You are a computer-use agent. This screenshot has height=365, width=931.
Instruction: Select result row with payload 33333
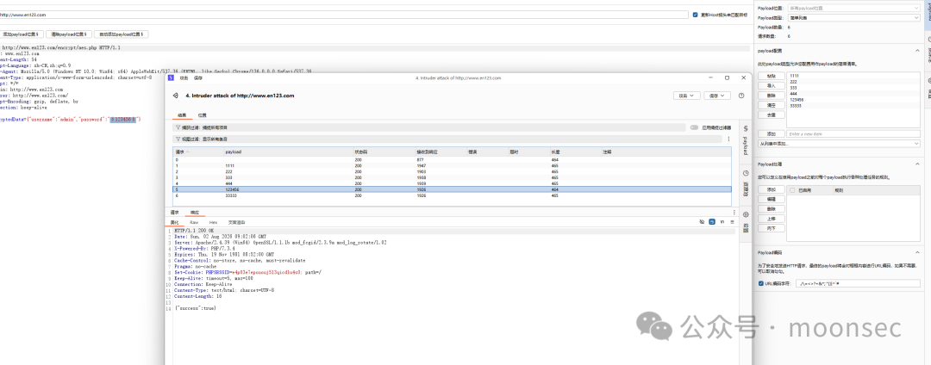pos(451,195)
